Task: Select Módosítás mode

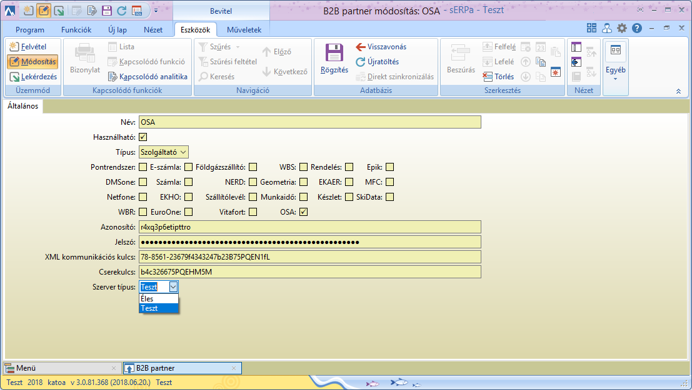Action: pyautogui.click(x=33, y=62)
